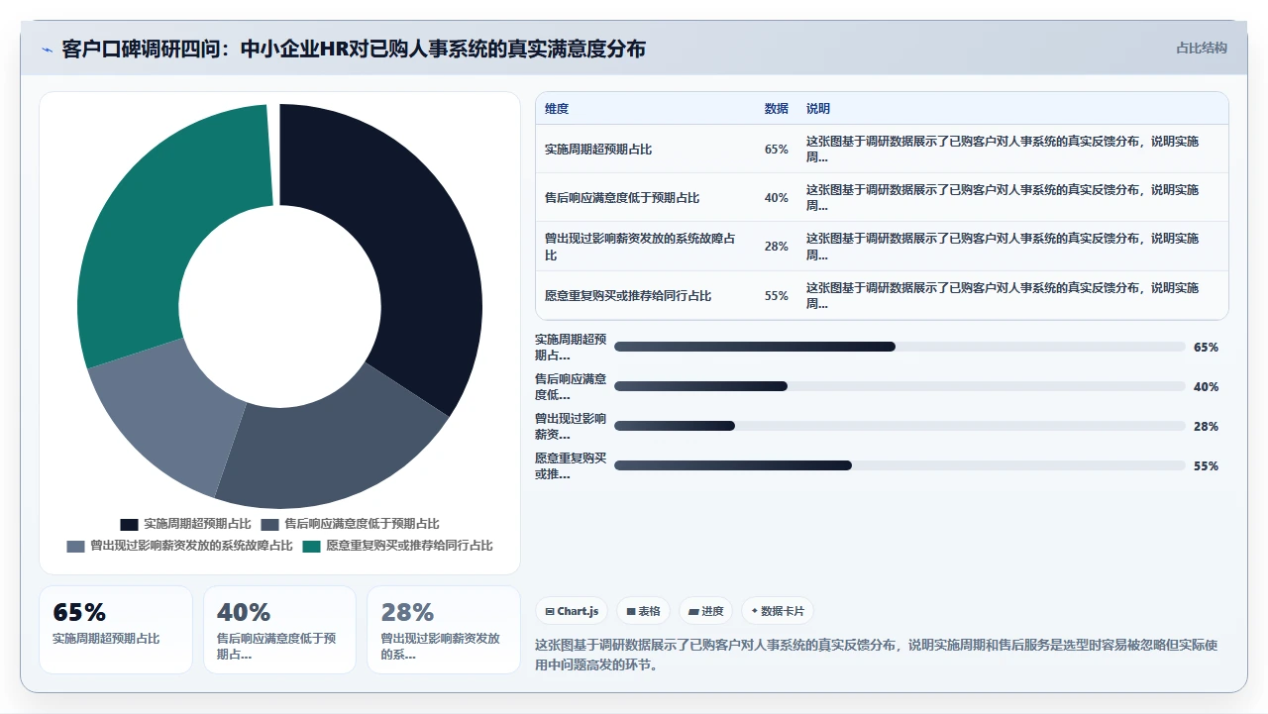Click the 40% data card
The image size is (1268, 714).
tap(279, 630)
